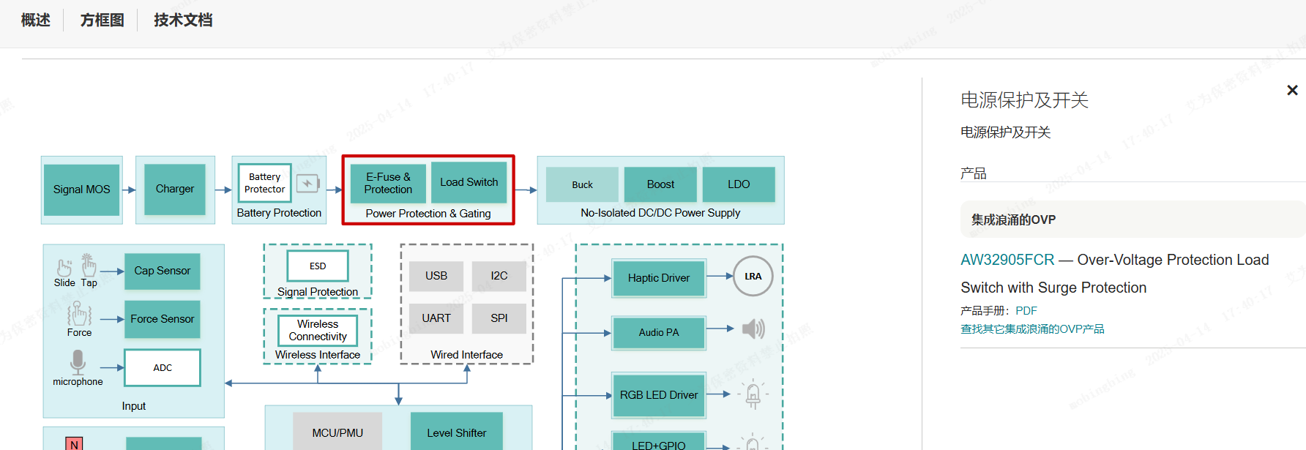
Task: Click the light bulb icon beside RGB LED Driver
Action: click(753, 394)
